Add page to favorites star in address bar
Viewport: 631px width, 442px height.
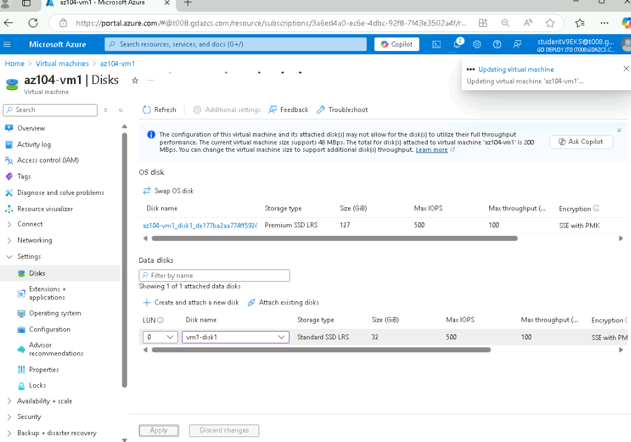(x=550, y=23)
